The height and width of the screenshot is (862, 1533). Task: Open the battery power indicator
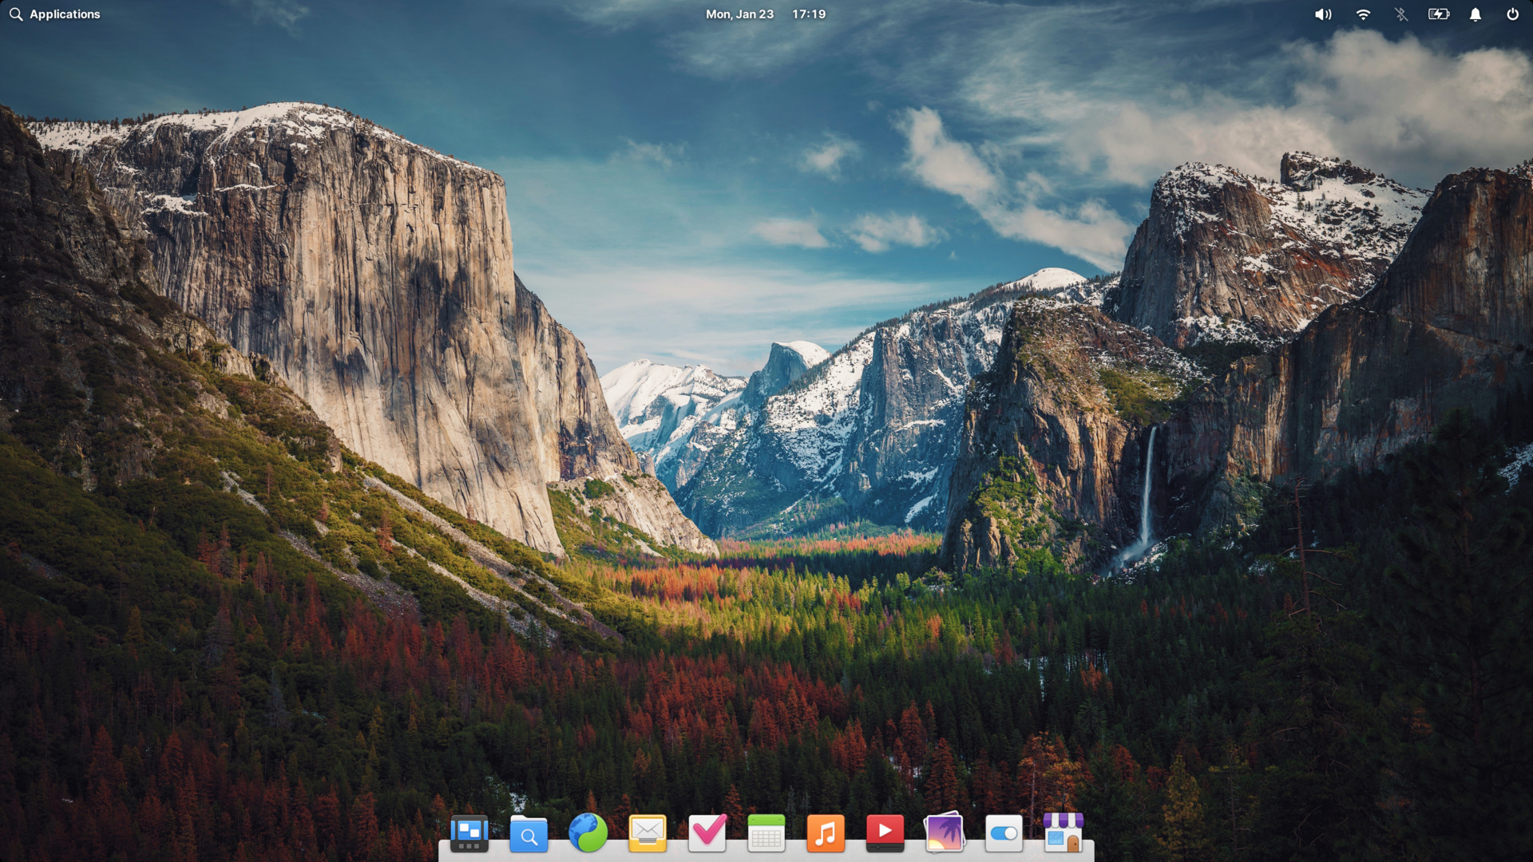click(1438, 14)
